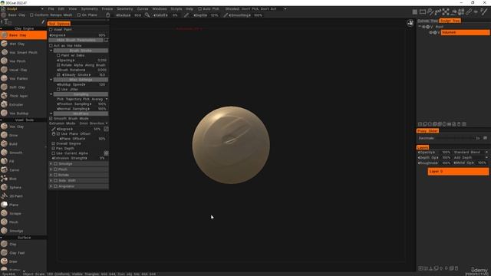491x276 pixels.
Task: Open the Help menu
Action: tap(189, 9)
